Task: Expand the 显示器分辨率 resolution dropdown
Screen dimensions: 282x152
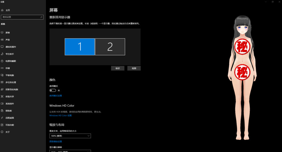Action: [x=70, y=151]
